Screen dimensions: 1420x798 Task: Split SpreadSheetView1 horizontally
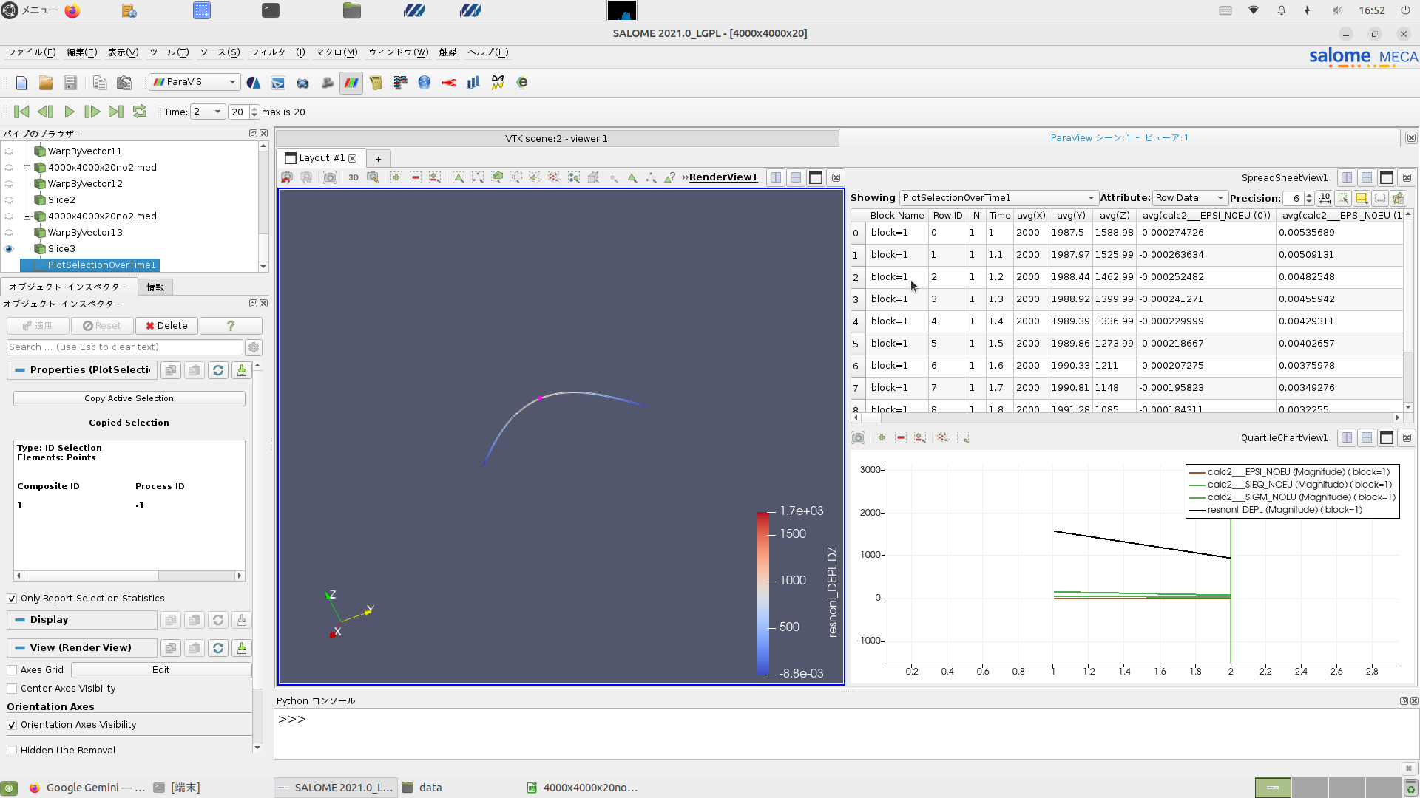[1347, 178]
